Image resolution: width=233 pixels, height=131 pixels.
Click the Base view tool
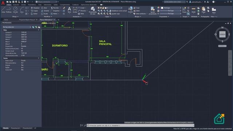(x=214, y=11)
